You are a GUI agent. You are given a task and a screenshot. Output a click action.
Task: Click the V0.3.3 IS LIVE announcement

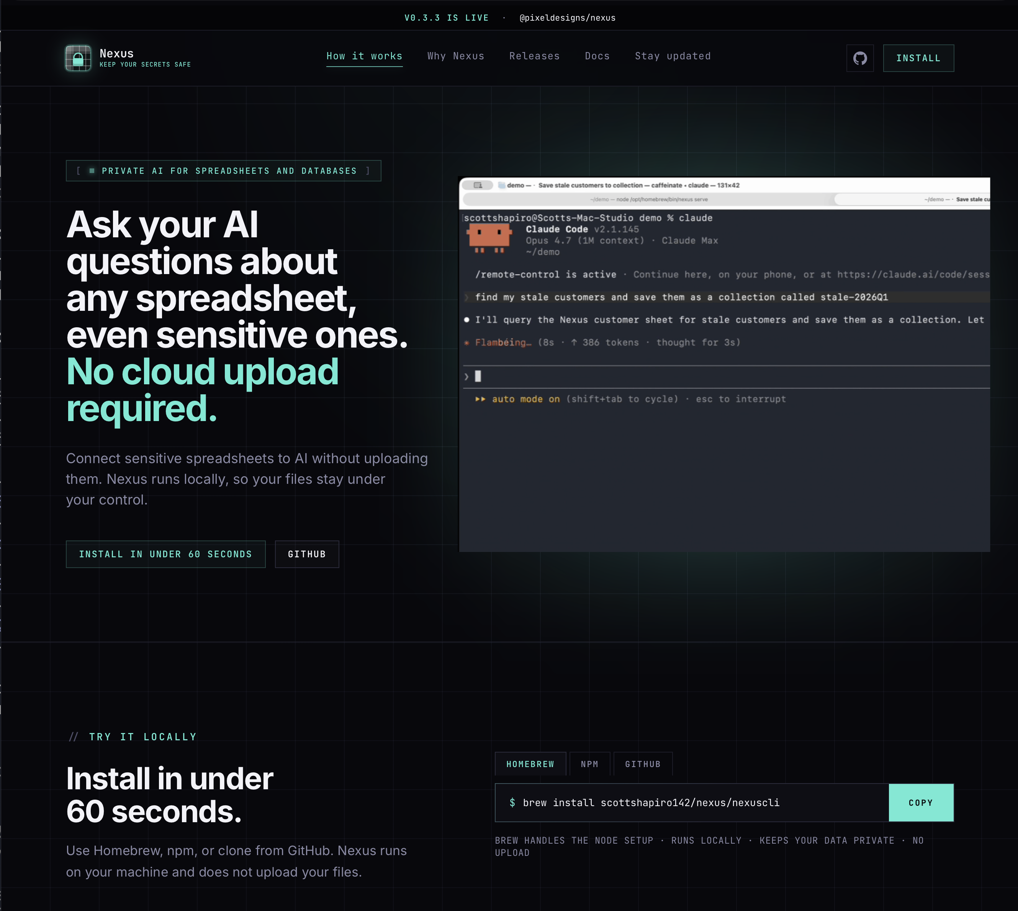(x=447, y=18)
